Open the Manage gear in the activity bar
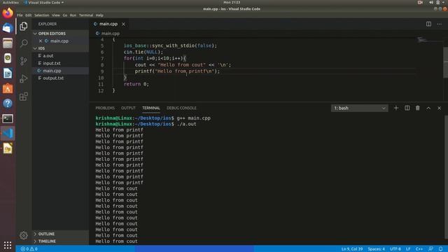 [24, 235]
